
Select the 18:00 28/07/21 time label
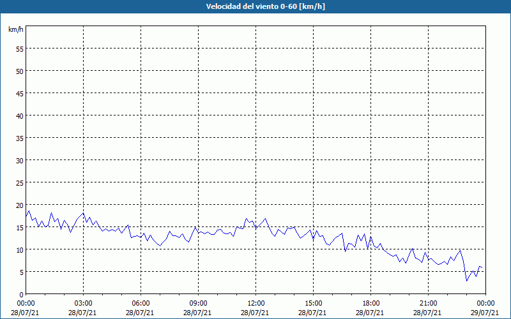[x=370, y=308]
